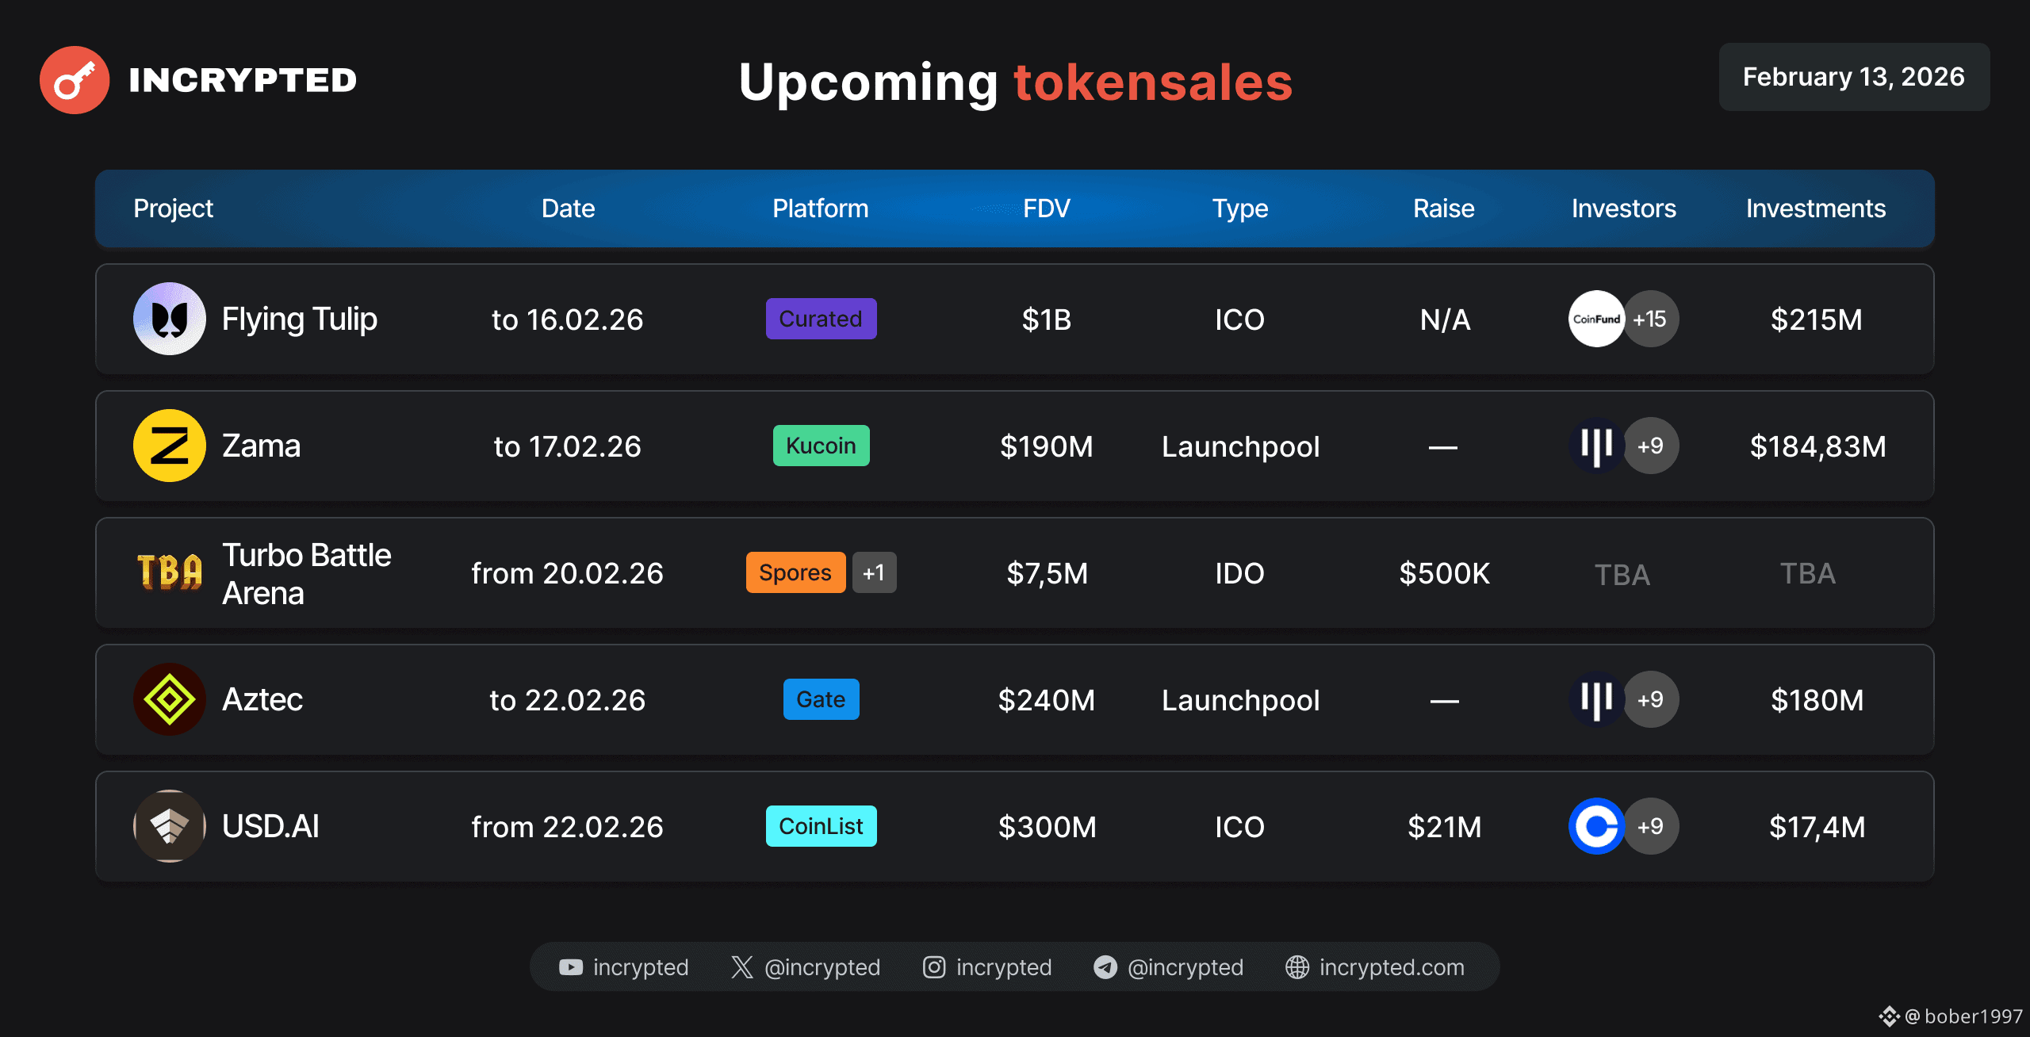Click the Telegram icon in footer
This screenshot has width=2030, height=1037.
1105,967
